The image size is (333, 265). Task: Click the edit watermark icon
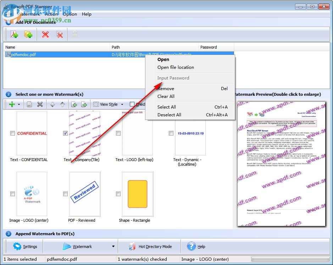pyautogui.click(x=29, y=104)
